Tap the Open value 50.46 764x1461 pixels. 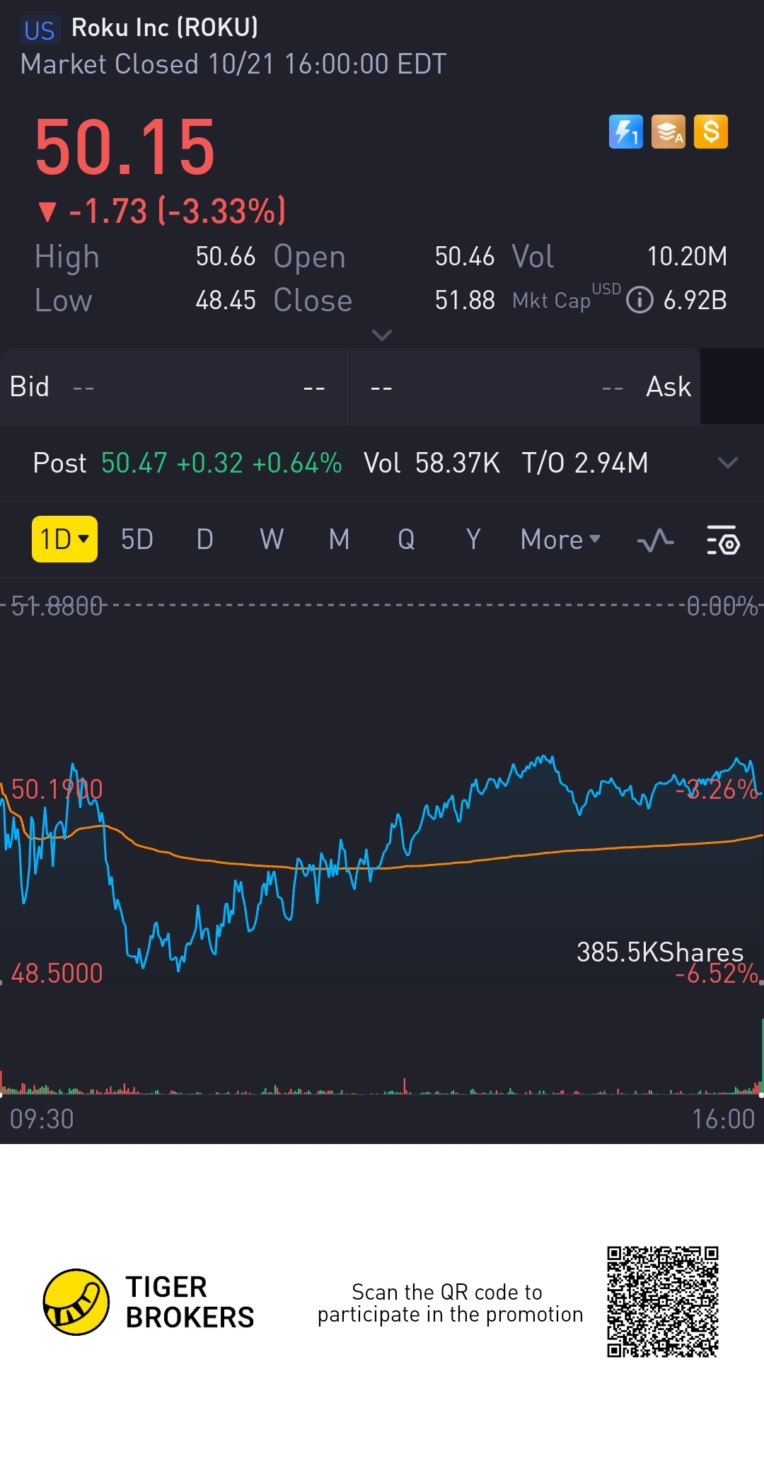[465, 256]
